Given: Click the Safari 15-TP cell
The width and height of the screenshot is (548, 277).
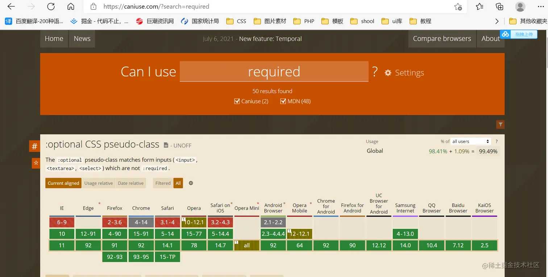Looking at the screenshot, I should pos(167,257).
